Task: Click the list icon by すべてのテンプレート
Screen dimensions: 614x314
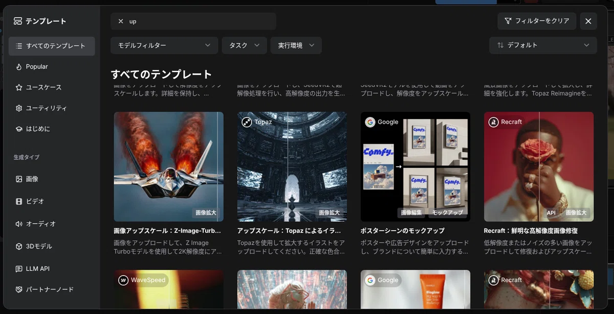Action: coord(19,46)
